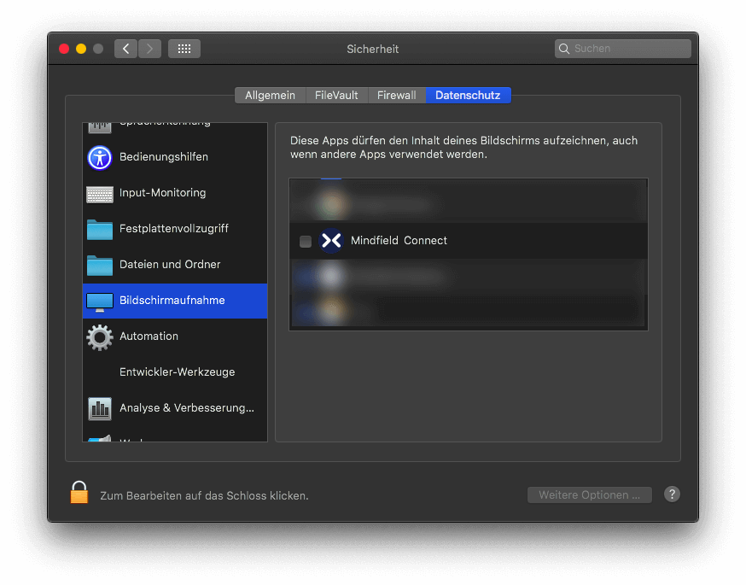Click the Bildschirmaufnahme monitor icon
The width and height of the screenshot is (746, 585).
[x=100, y=301]
